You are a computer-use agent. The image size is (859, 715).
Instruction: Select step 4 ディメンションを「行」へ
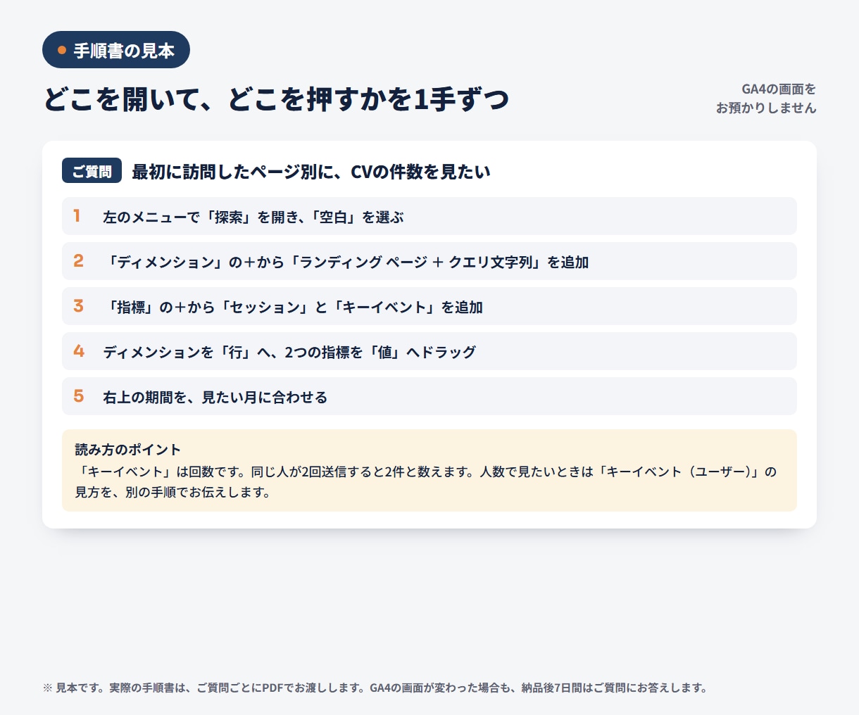pyautogui.click(x=429, y=351)
